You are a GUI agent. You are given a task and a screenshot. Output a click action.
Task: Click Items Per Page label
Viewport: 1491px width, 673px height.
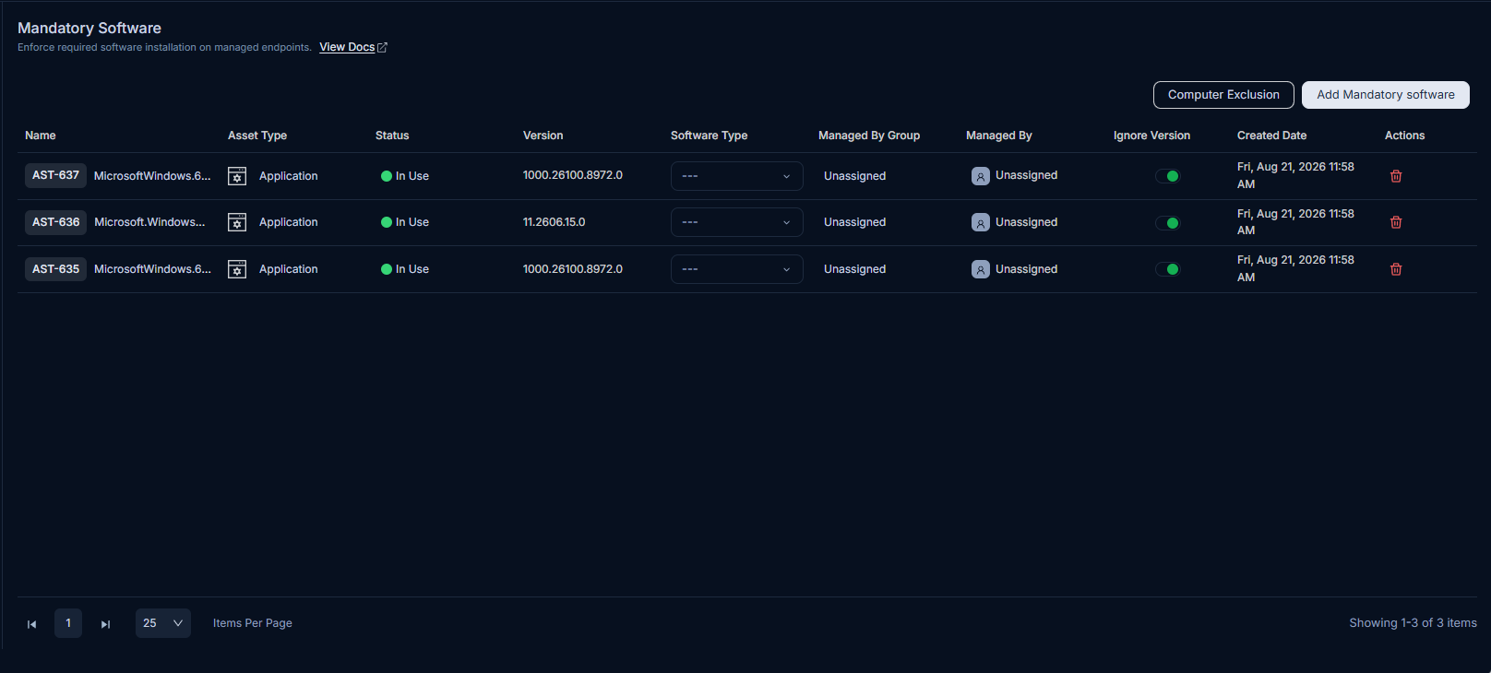pos(253,623)
